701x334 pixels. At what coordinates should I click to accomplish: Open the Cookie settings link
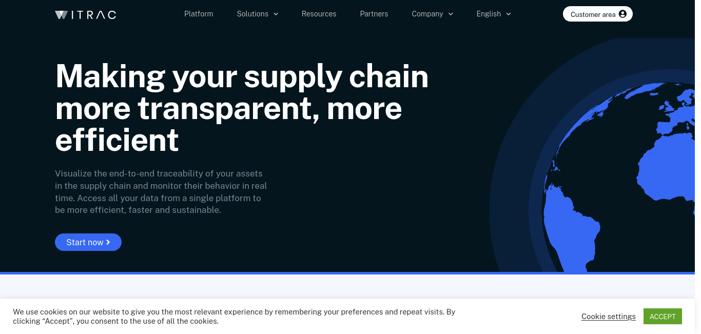point(609,317)
